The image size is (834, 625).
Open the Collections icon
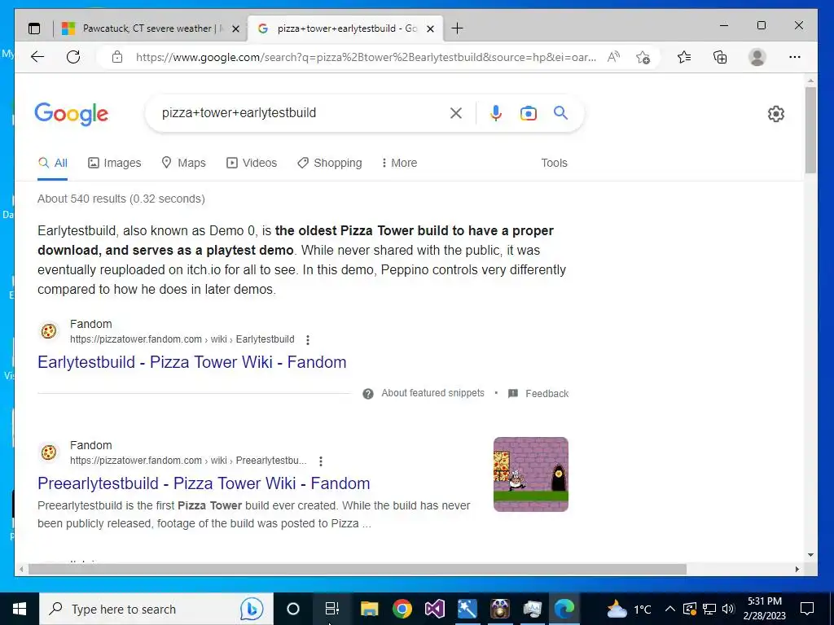(x=720, y=57)
